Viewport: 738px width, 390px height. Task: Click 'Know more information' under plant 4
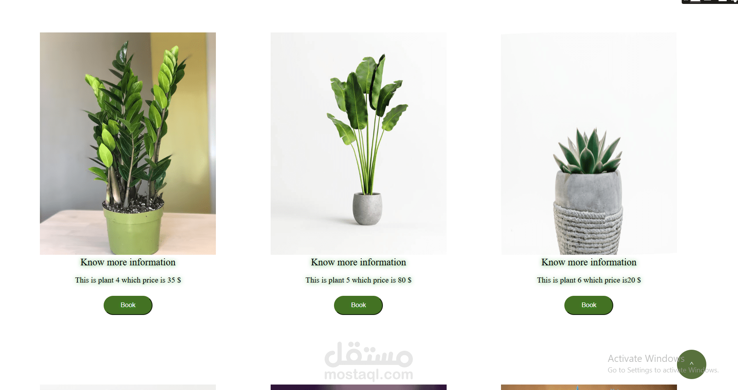point(128,262)
